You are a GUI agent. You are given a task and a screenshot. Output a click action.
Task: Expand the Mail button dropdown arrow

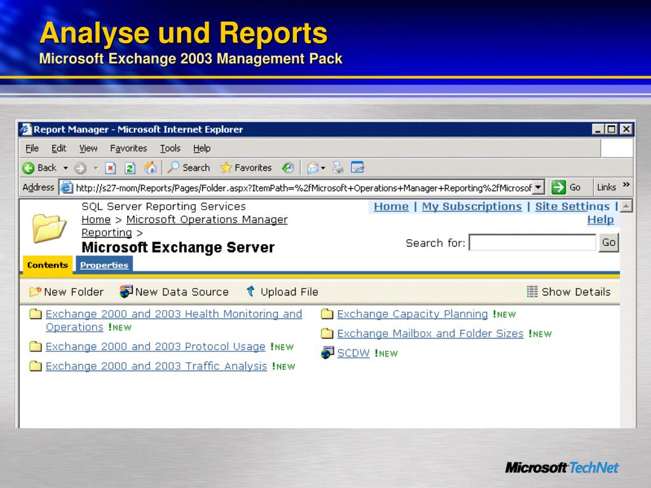pyautogui.click(x=323, y=168)
